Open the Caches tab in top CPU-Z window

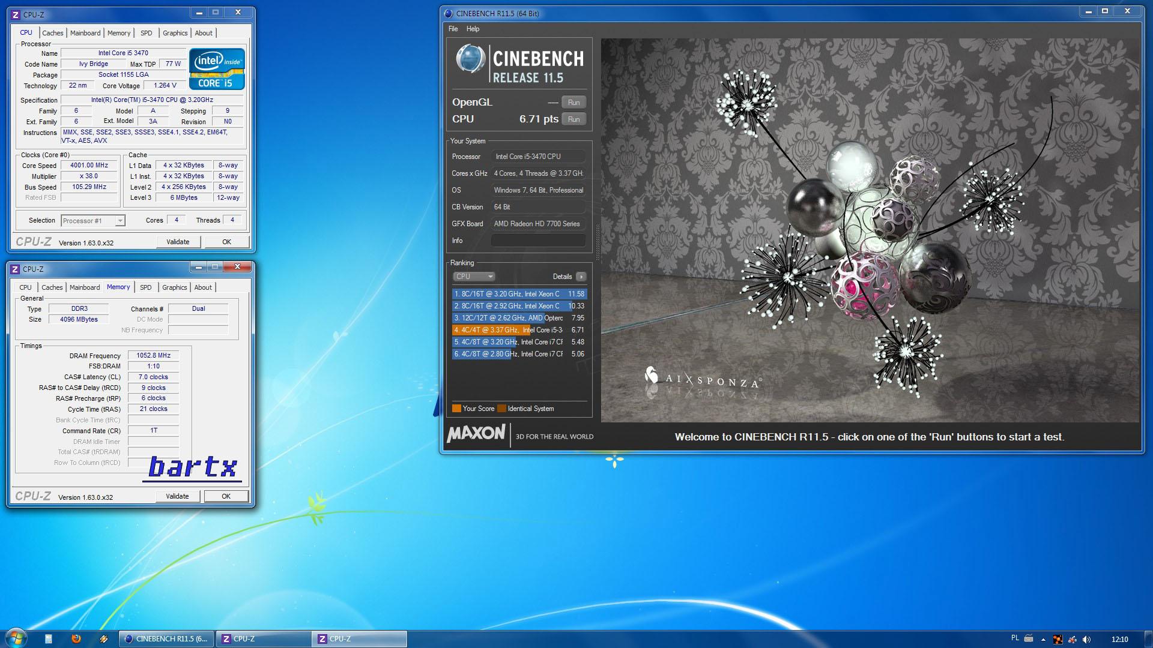pos(53,33)
